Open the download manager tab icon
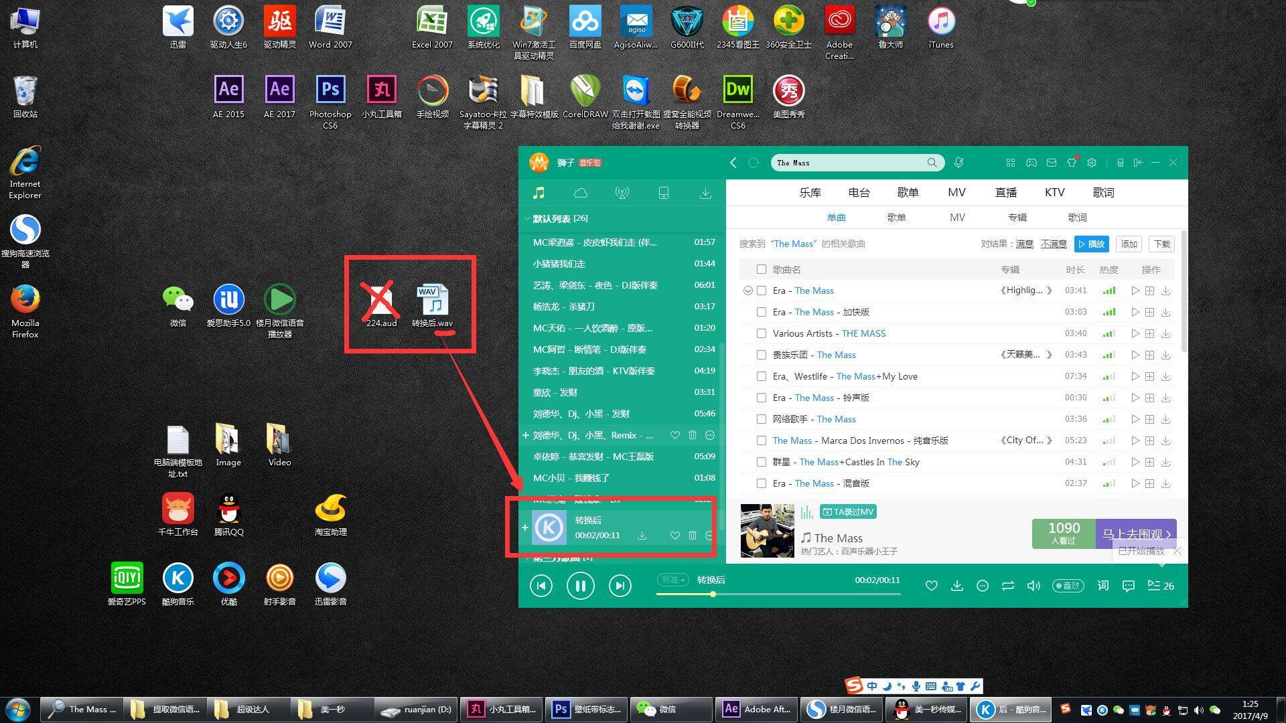The width and height of the screenshot is (1286, 723). (x=705, y=193)
